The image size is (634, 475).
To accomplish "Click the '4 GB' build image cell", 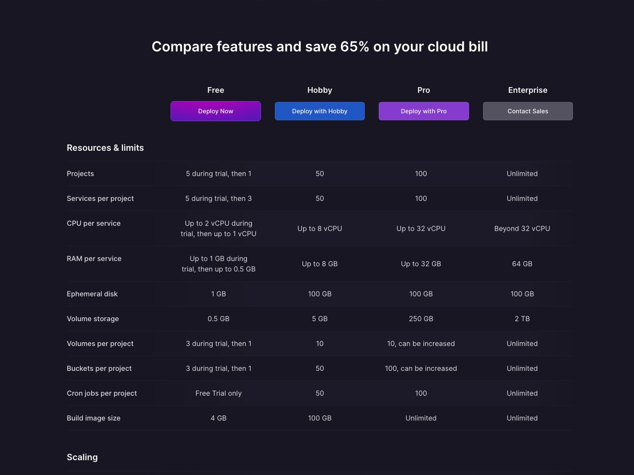I will coord(219,418).
